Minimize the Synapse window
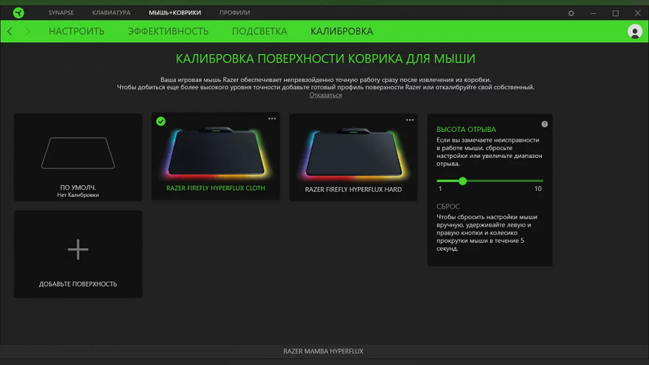Viewport: 649px width, 365px height. (593, 13)
